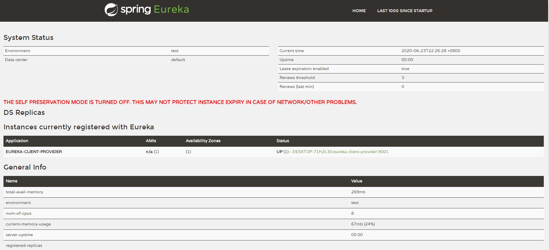
Task: Click the 'Data center' label
Action: click(x=16, y=60)
